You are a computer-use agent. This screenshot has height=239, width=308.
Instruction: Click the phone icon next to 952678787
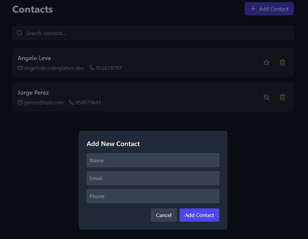(92, 68)
